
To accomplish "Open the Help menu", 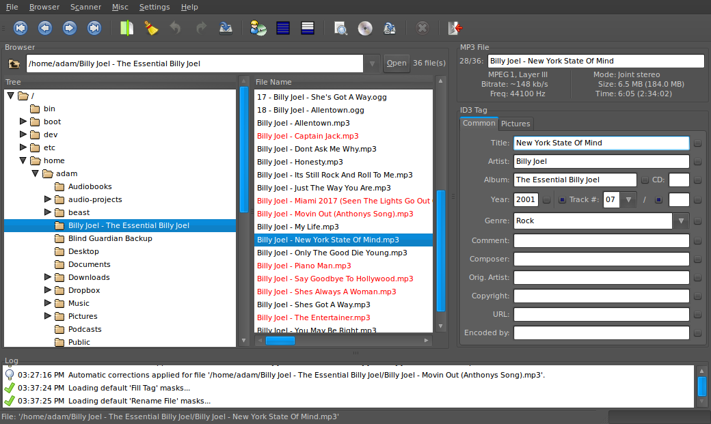I will point(189,7).
